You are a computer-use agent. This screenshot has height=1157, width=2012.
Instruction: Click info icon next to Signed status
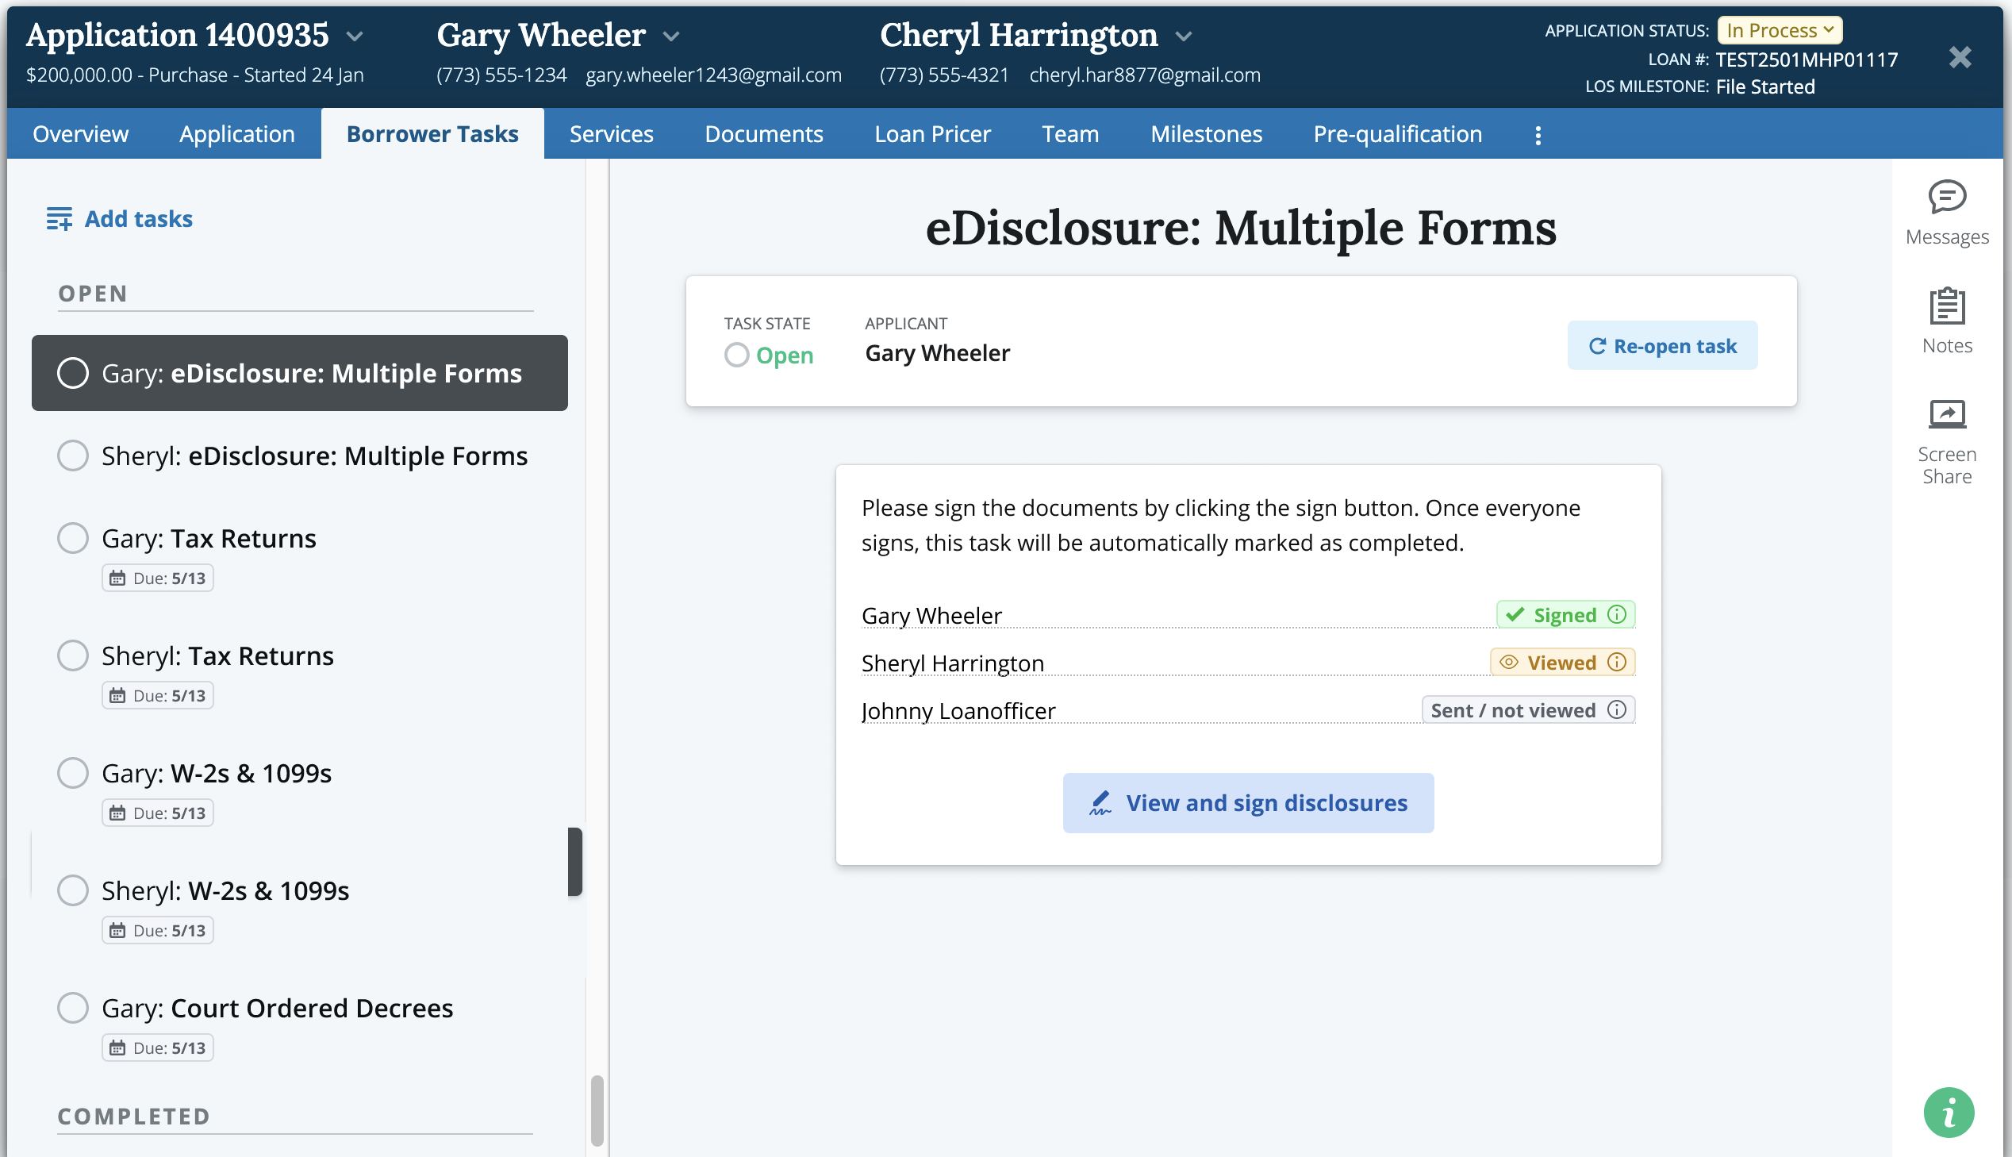click(x=1616, y=614)
